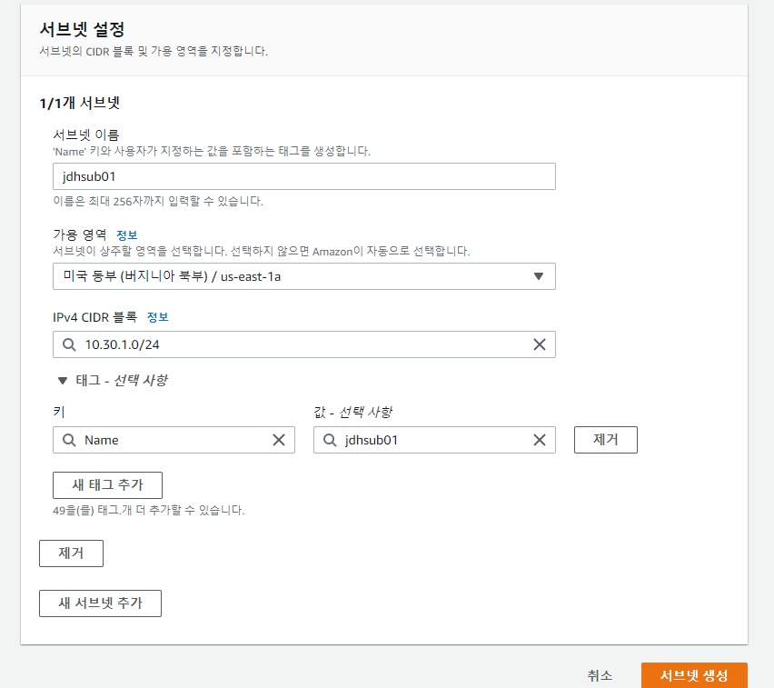The height and width of the screenshot is (688, 774).
Task: Cancel with the 취소 button
Action: coord(600,675)
